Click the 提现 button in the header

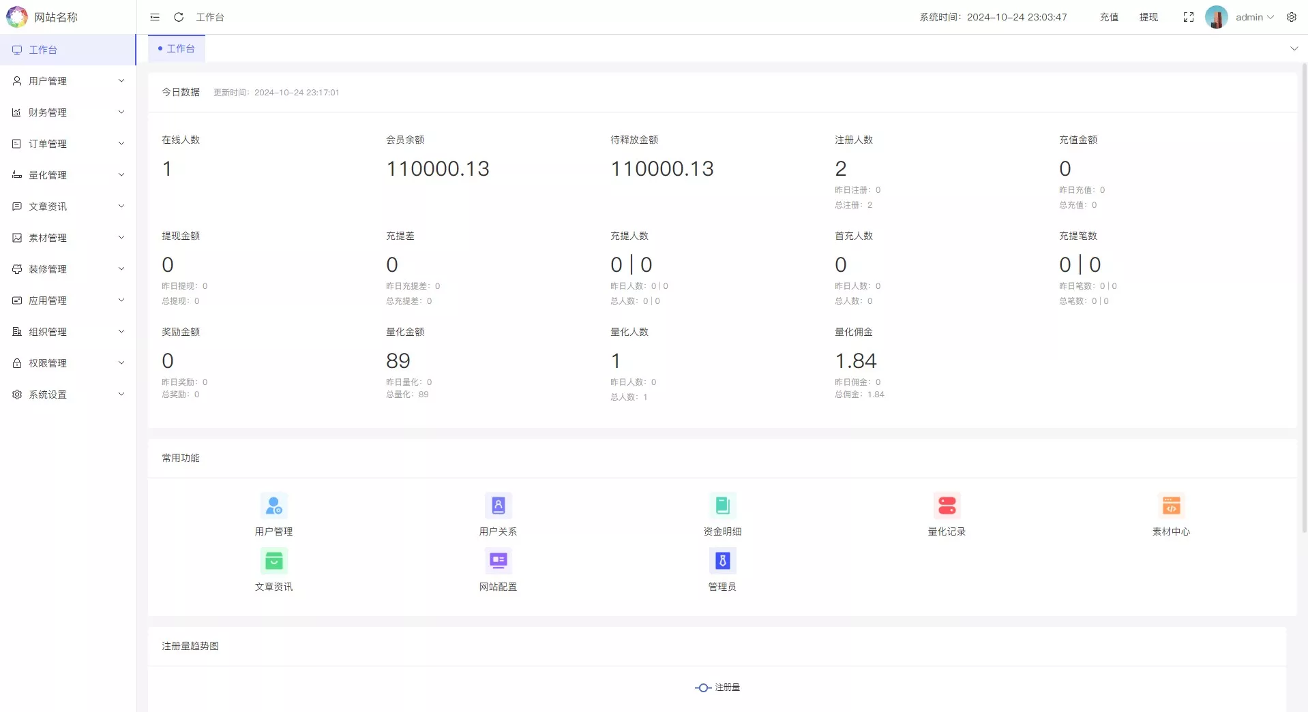(1149, 17)
